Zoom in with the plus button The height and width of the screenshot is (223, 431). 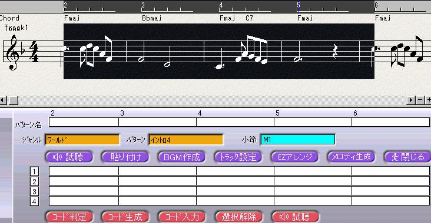click(429, 100)
